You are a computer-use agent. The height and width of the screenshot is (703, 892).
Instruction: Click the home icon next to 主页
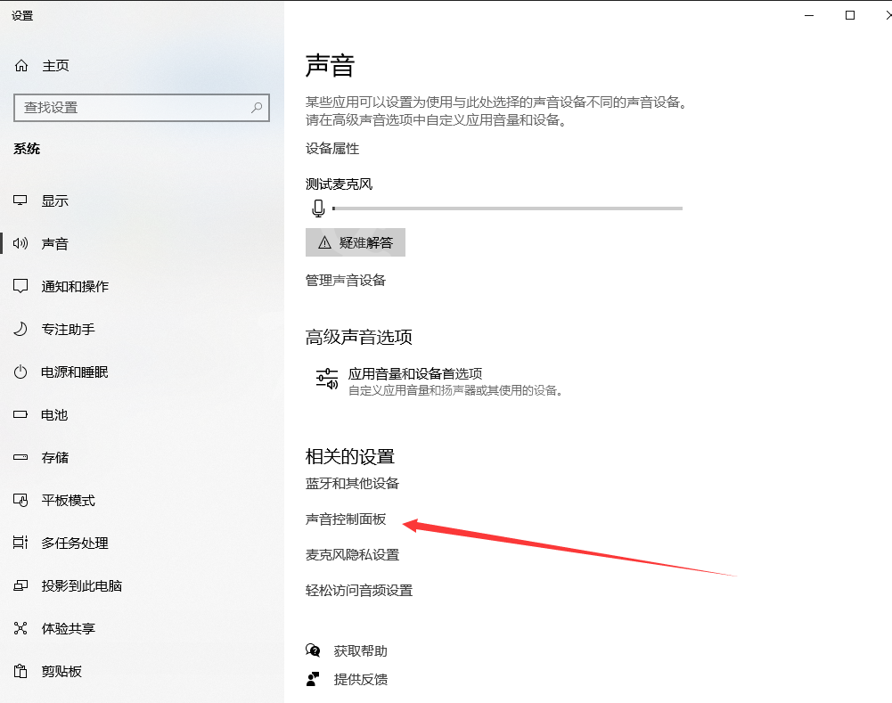[x=21, y=66]
